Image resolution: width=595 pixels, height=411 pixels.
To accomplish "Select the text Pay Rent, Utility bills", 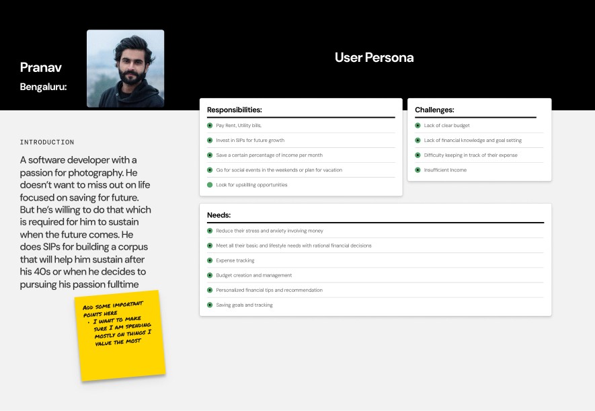I will pyautogui.click(x=239, y=126).
